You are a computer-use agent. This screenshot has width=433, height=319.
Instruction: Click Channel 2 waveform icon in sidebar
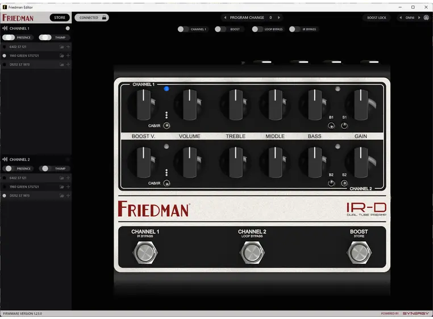[x=5, y=159]
